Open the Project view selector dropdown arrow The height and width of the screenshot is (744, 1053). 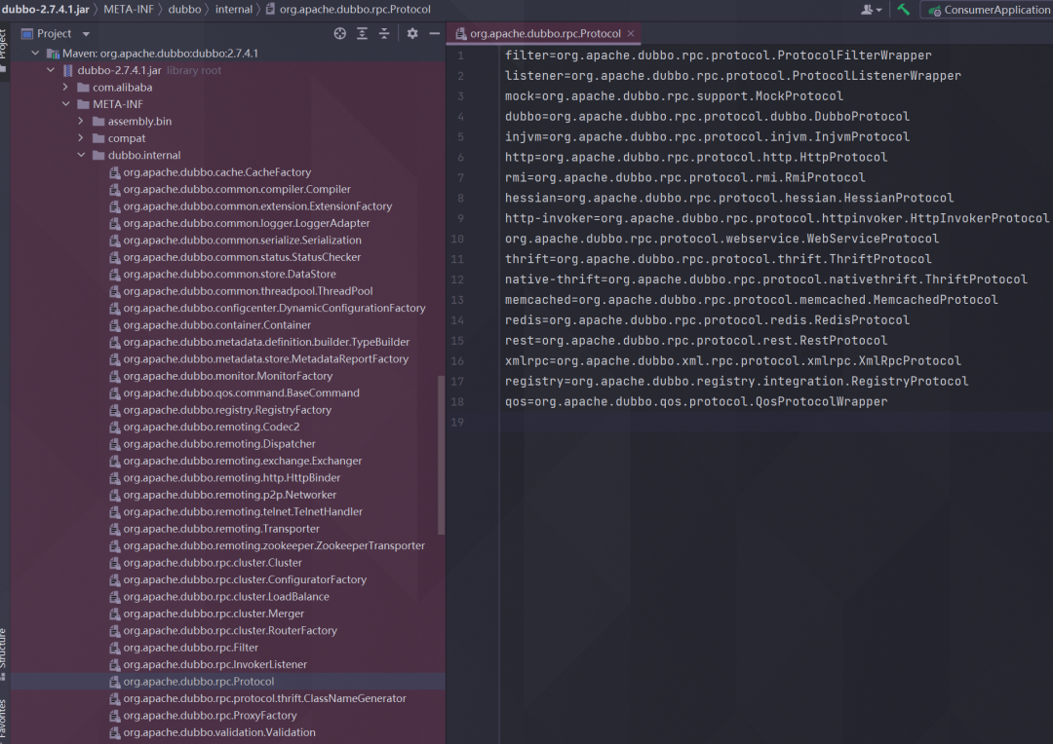86,33
